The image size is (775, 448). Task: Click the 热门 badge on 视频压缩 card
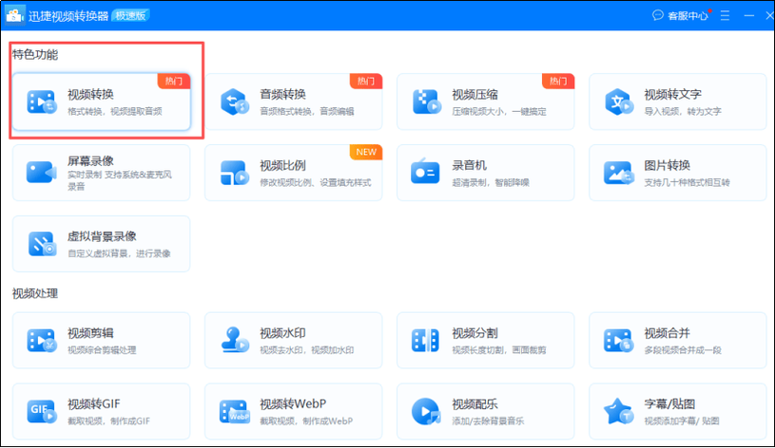[x=558, y=82]
